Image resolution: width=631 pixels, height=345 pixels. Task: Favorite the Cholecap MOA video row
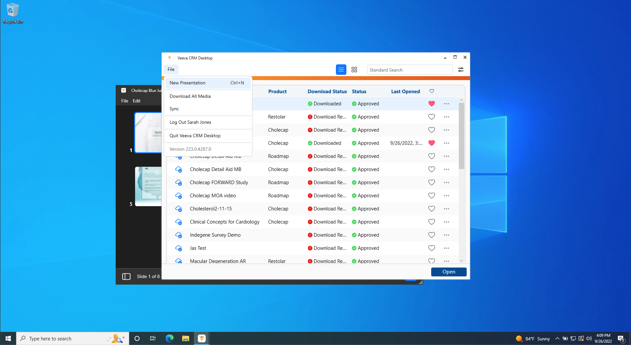[432, 196]
